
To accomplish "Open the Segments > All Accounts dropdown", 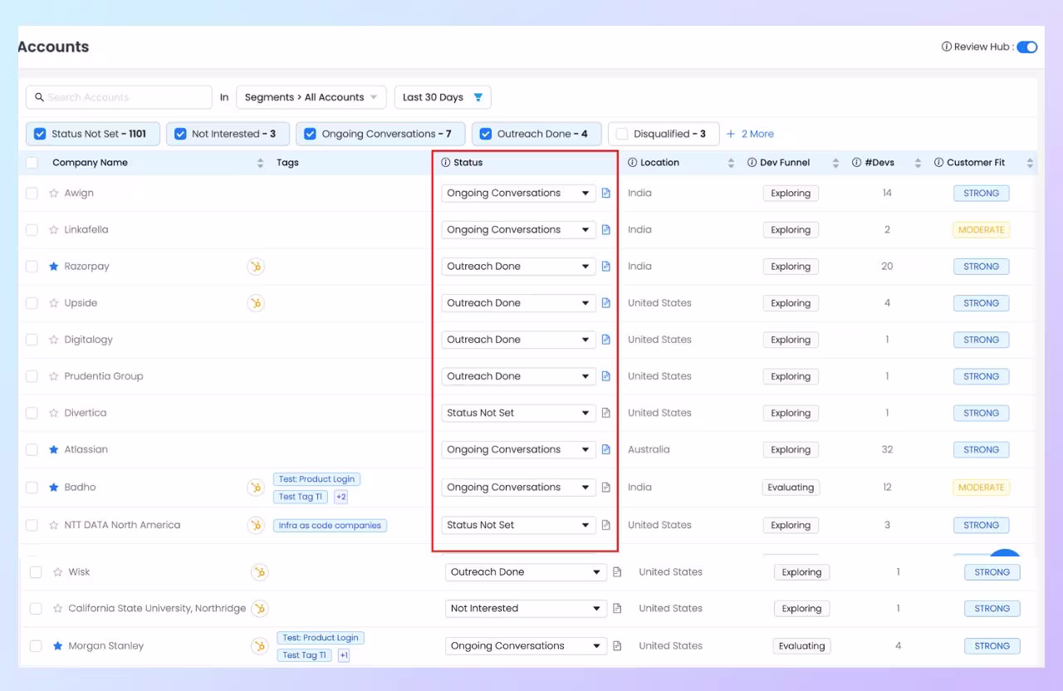I will point(311,97).
